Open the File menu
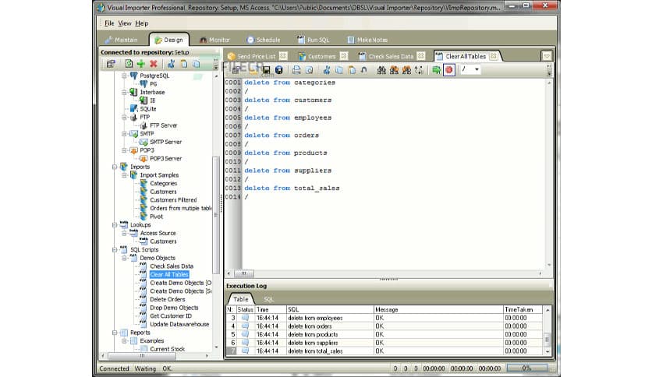 (x=109, y=23)
